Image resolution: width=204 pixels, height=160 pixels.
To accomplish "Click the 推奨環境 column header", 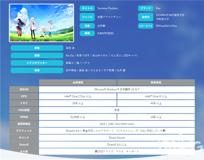I will [x=156, y=82].
